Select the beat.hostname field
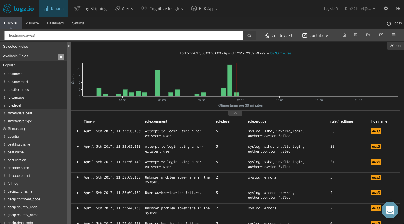Viewport: 404px width, 224px height. [x=19, y=144]
